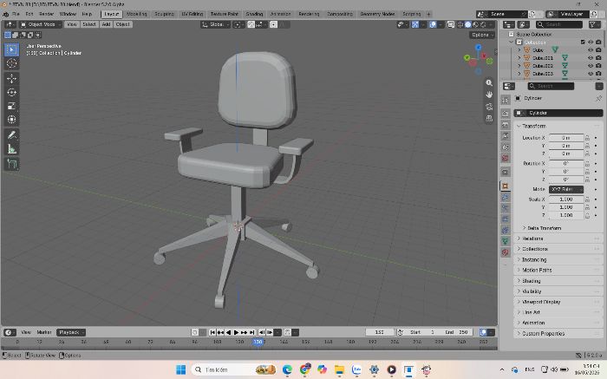Open the Render menu

click(x=46, y=14)
